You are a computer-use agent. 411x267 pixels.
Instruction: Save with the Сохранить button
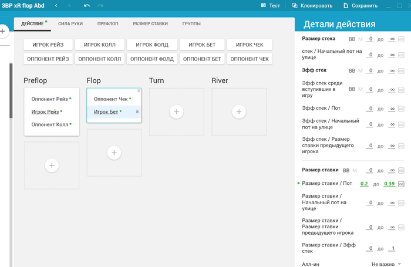tap(361, 5)
